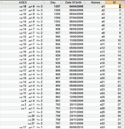Image resolution: width=125 pixels, height=129 pixels.
Task: Select the highlighted ID column header
Action: pyautogui.click(x=113, y=3)
